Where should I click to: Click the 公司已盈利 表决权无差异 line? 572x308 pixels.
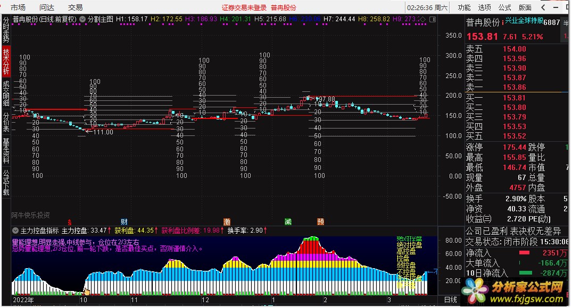(513, 231)
